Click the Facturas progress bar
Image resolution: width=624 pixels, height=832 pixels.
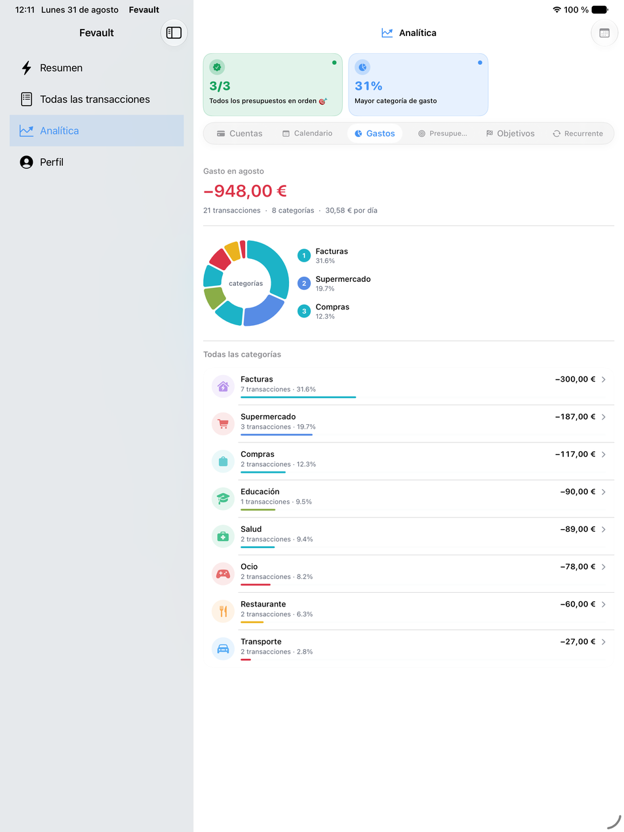click(x=298, y=397)
